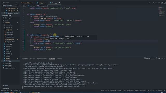Click Go Live in status bar

tap(151, 91)
